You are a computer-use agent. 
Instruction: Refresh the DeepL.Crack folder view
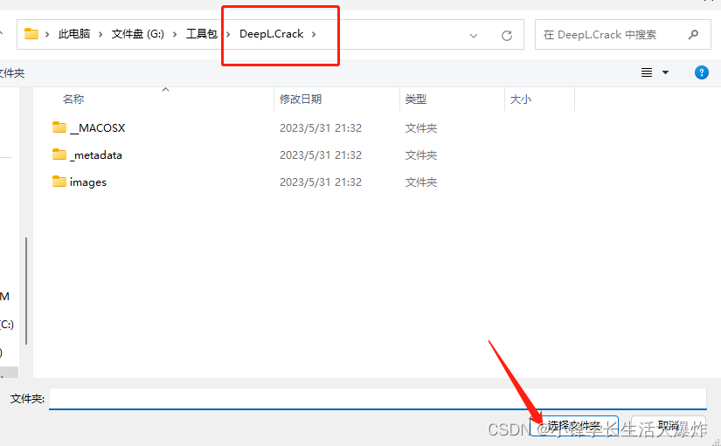point(507,36)
